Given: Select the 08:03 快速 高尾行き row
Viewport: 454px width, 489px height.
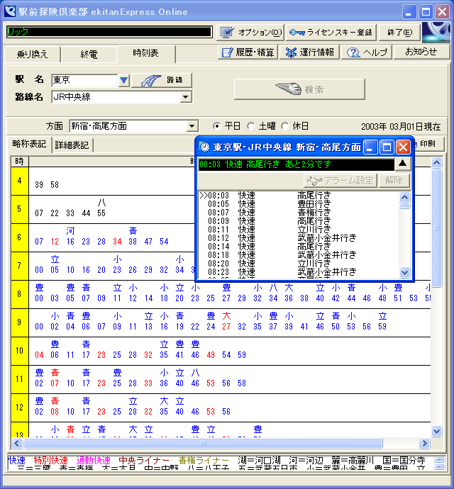Looking at the screenshot, I should click(299, 196).
